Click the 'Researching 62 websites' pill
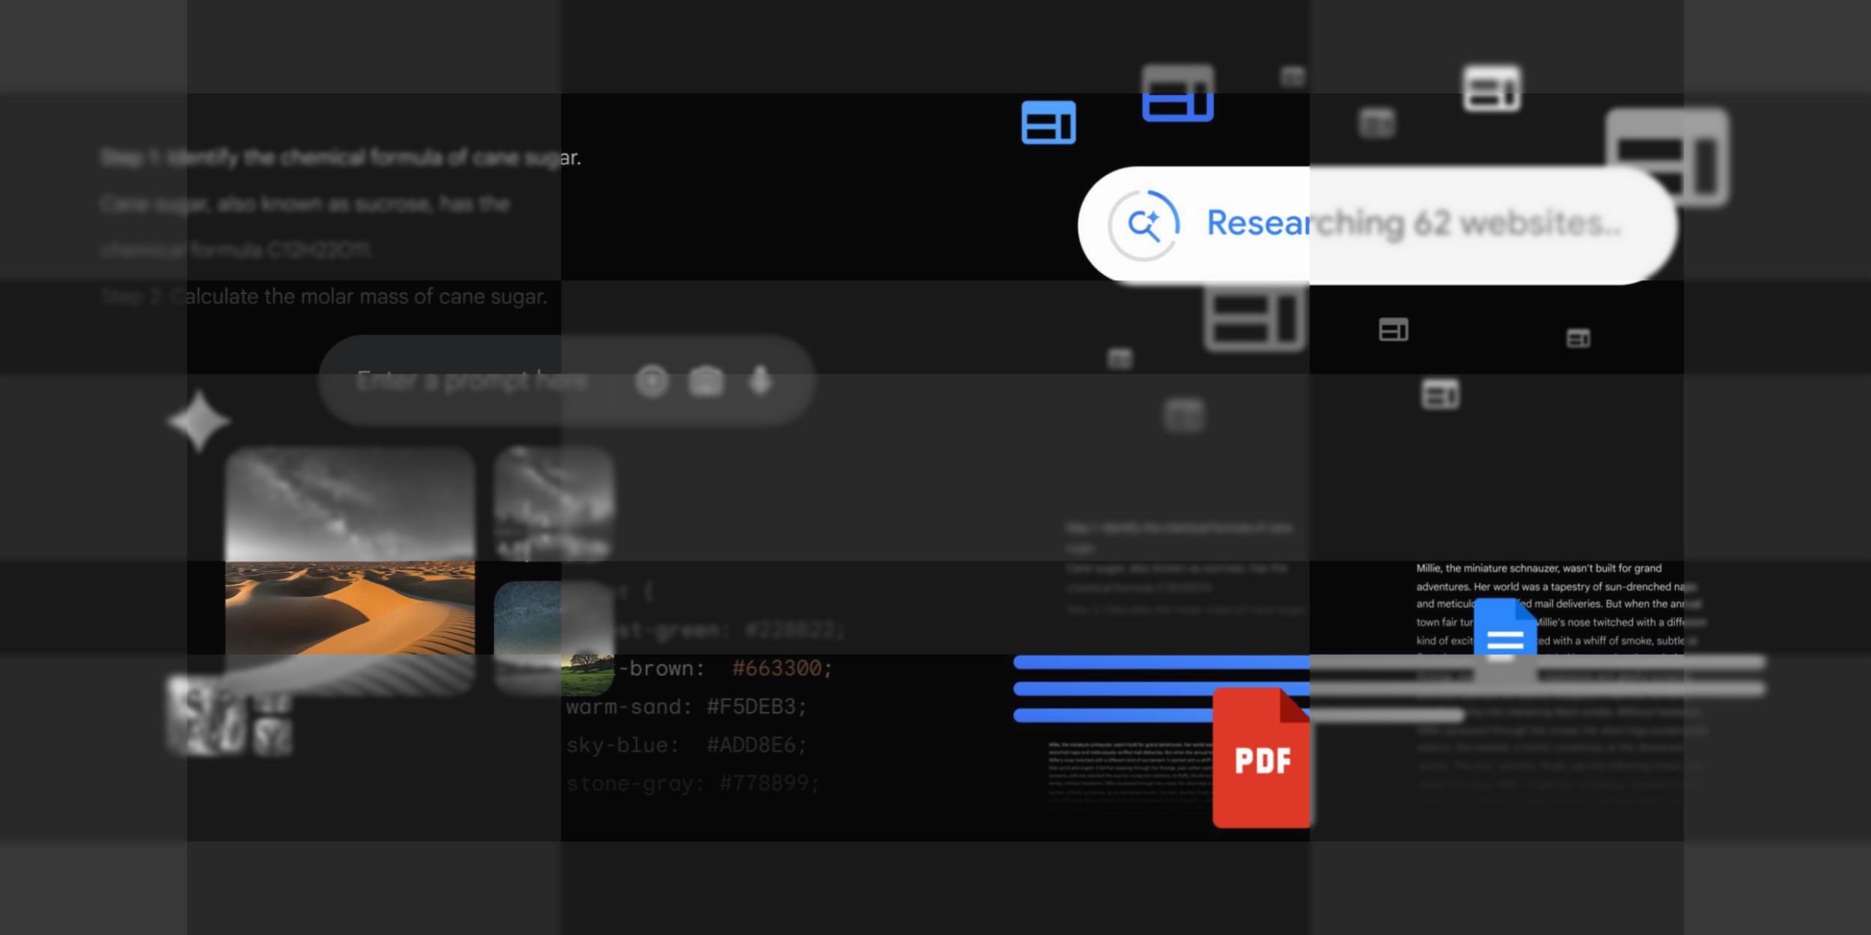This screenshot has width=1871, height=935. pyautogui.click(x=1377, y=224)
